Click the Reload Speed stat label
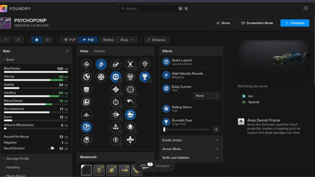Screen dimensions: 315x177 tap(13, 101)
